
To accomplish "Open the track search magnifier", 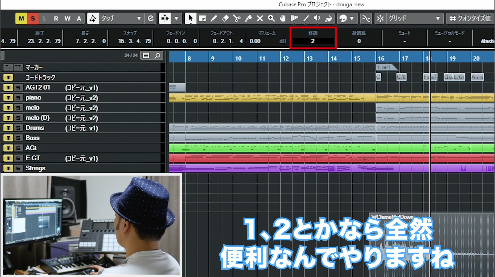I will click(x=158, y=55).
